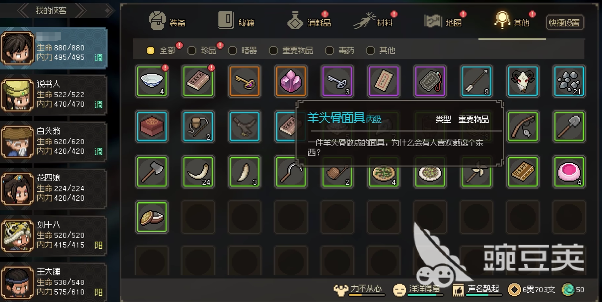Click the 花四娘 character portrait
This screenshot has width=602, height=302.
point(17,189)
